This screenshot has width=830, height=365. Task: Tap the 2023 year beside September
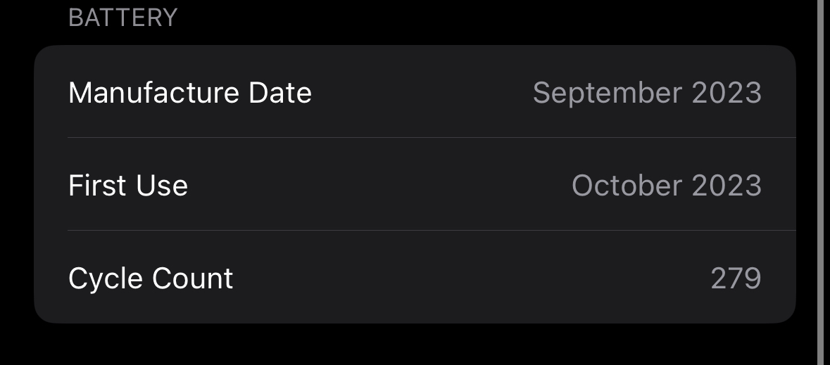(726, 93)
